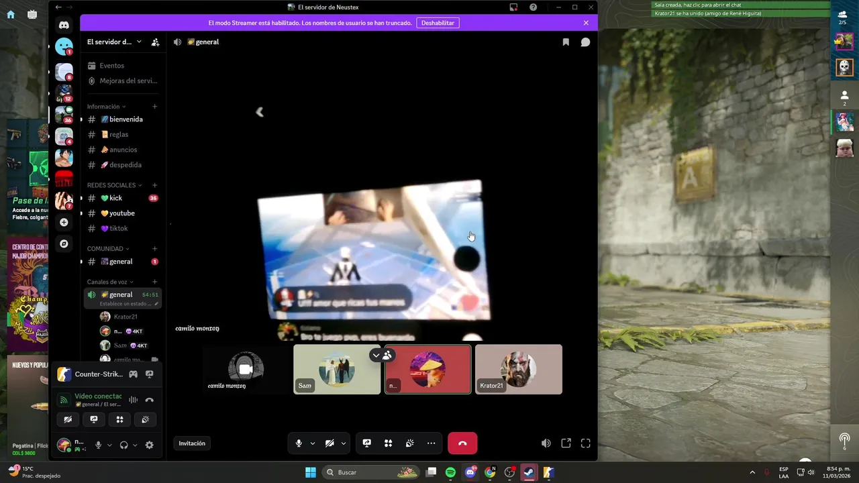Select the Krator21 video tile

click(x=519, y=369)
